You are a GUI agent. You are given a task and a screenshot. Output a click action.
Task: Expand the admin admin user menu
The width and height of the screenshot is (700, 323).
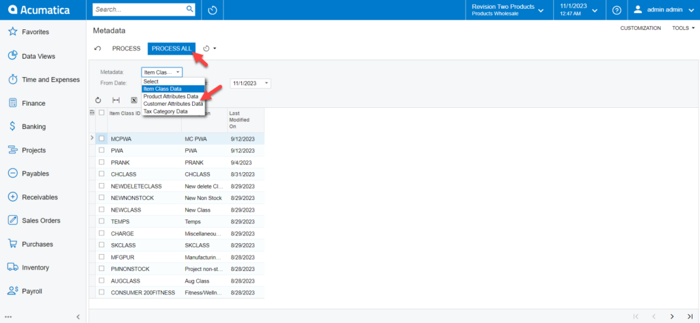[664, 10]
